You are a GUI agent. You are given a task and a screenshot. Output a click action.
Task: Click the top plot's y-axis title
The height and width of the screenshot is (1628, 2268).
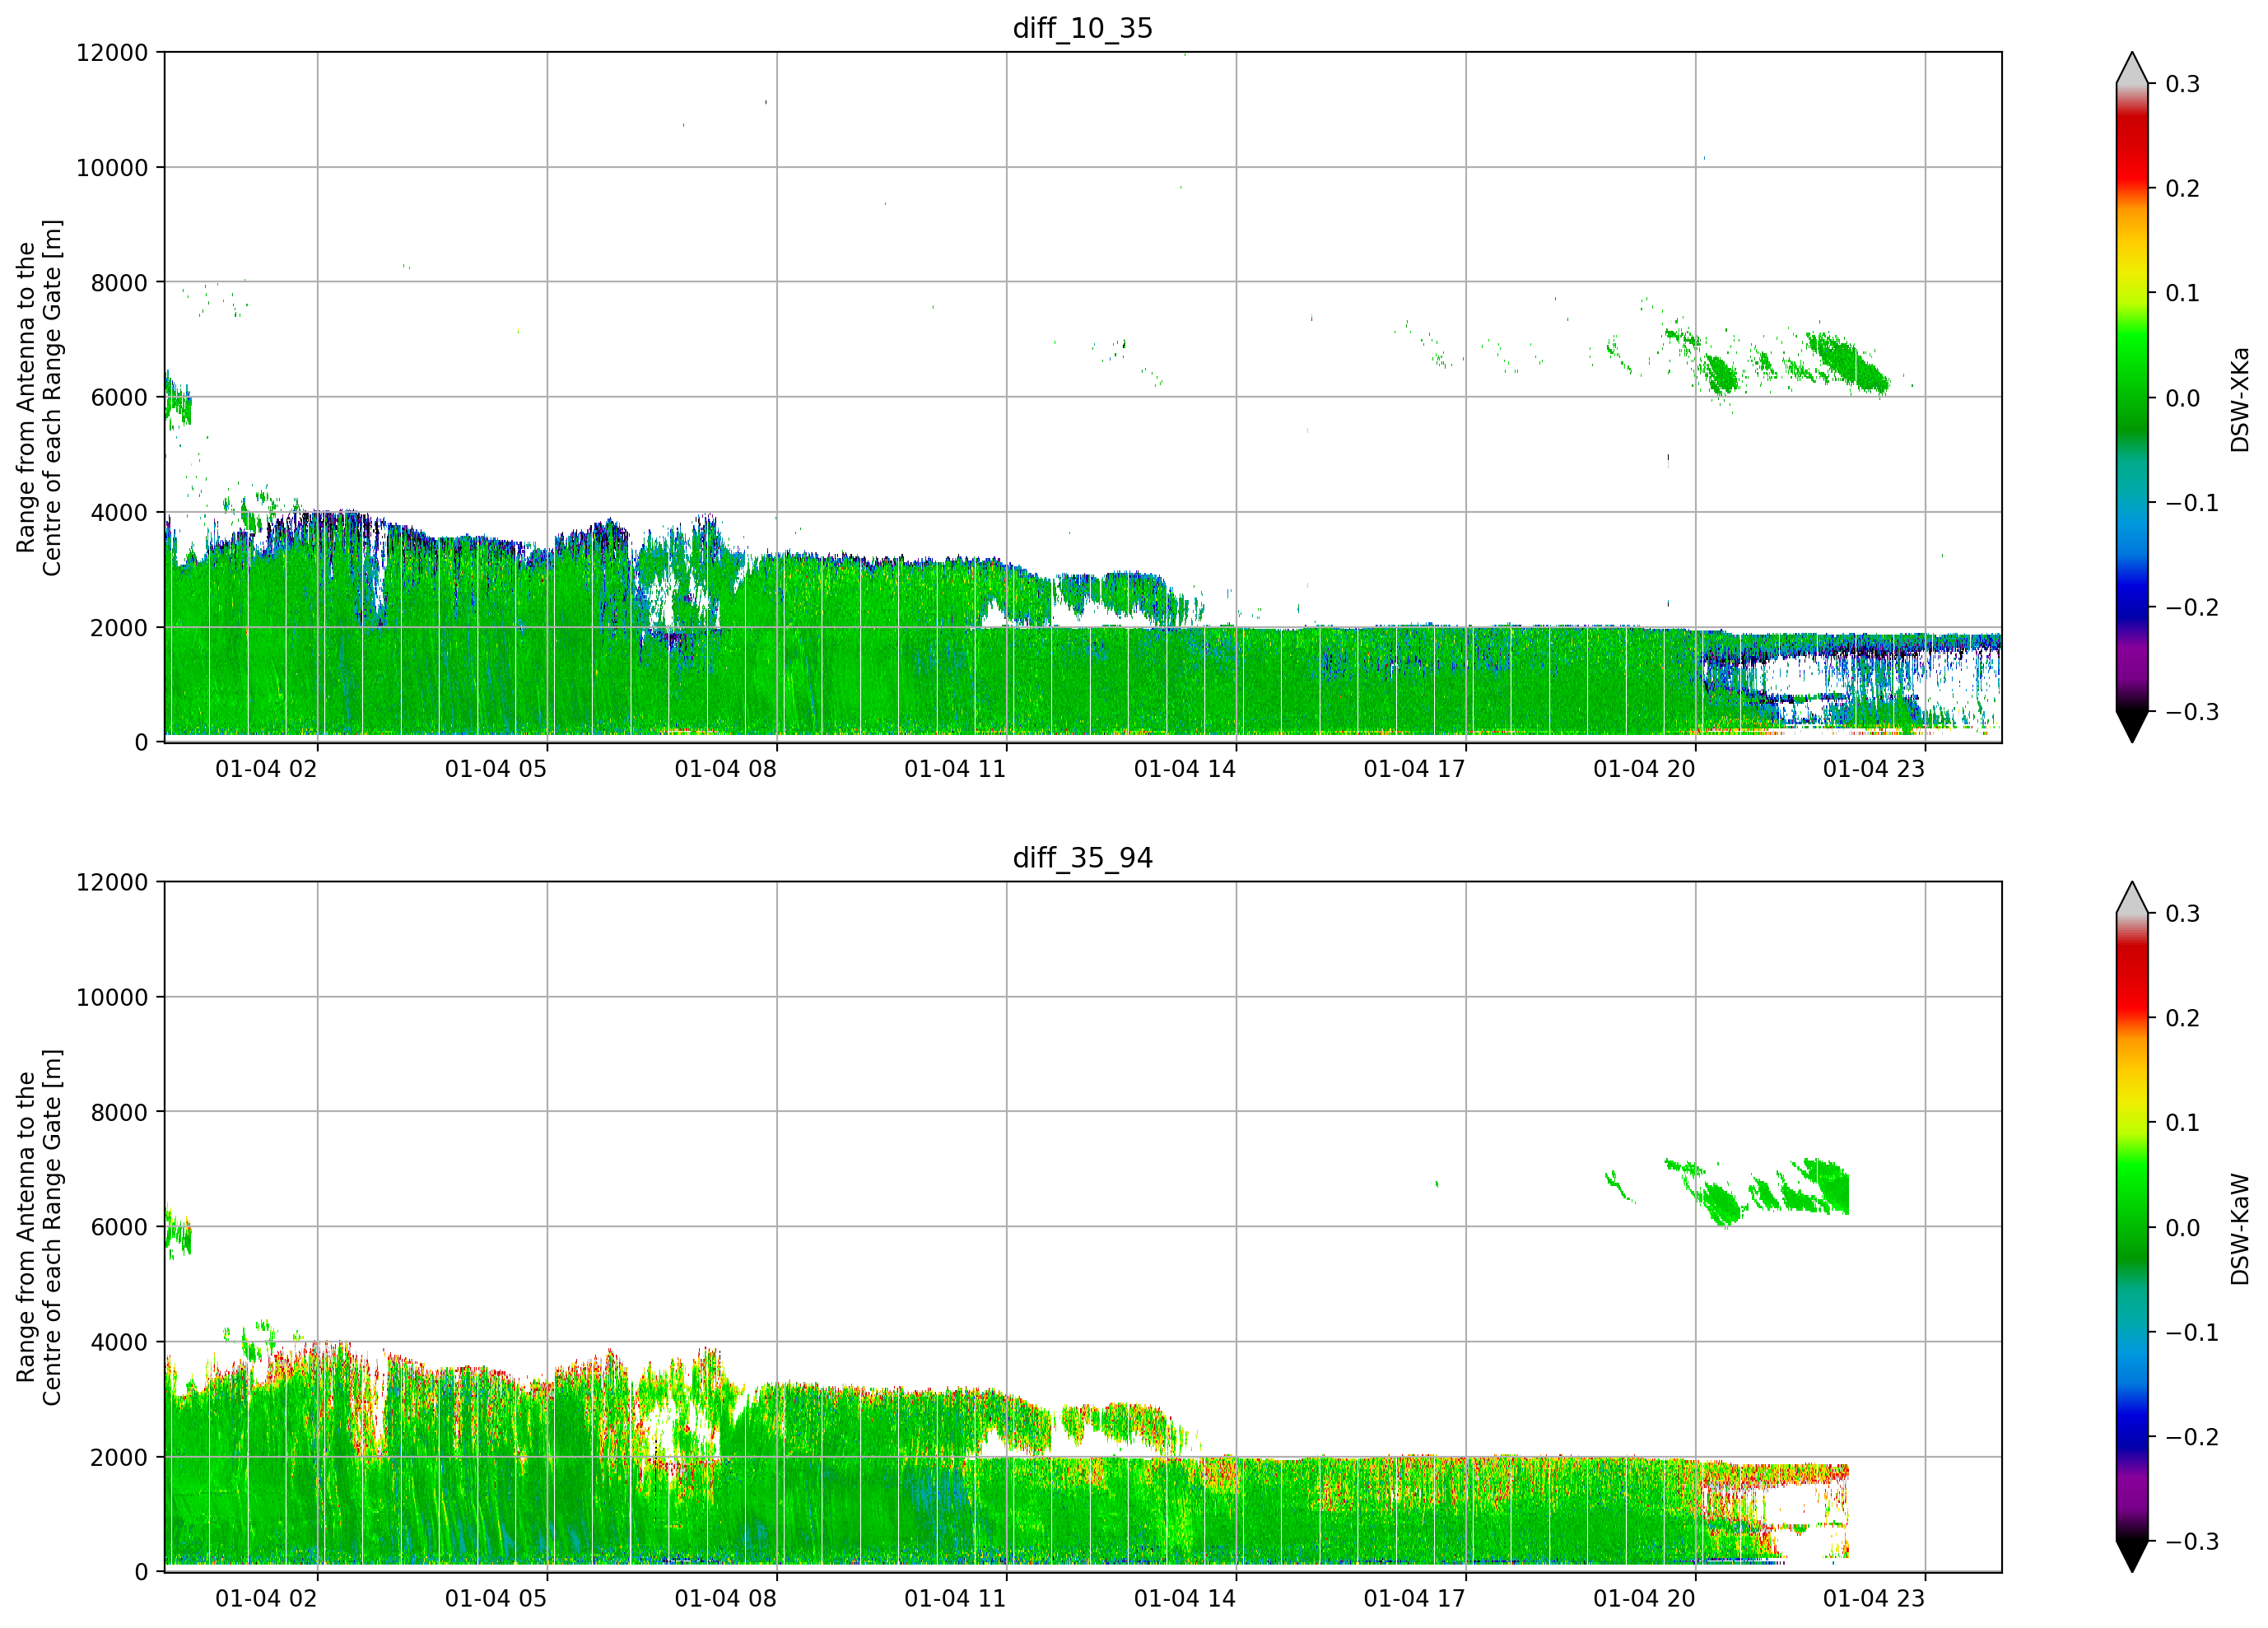tap(39, 398)
